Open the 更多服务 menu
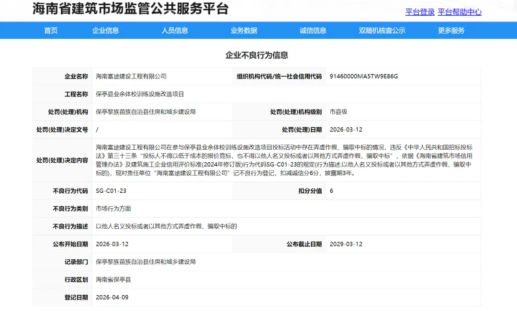517x311 pixels. [451, 30]
